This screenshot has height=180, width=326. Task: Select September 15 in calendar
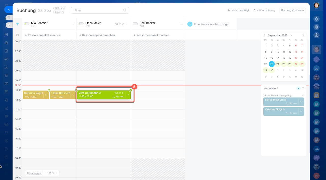pyautogui.click(x=266, y=58)
